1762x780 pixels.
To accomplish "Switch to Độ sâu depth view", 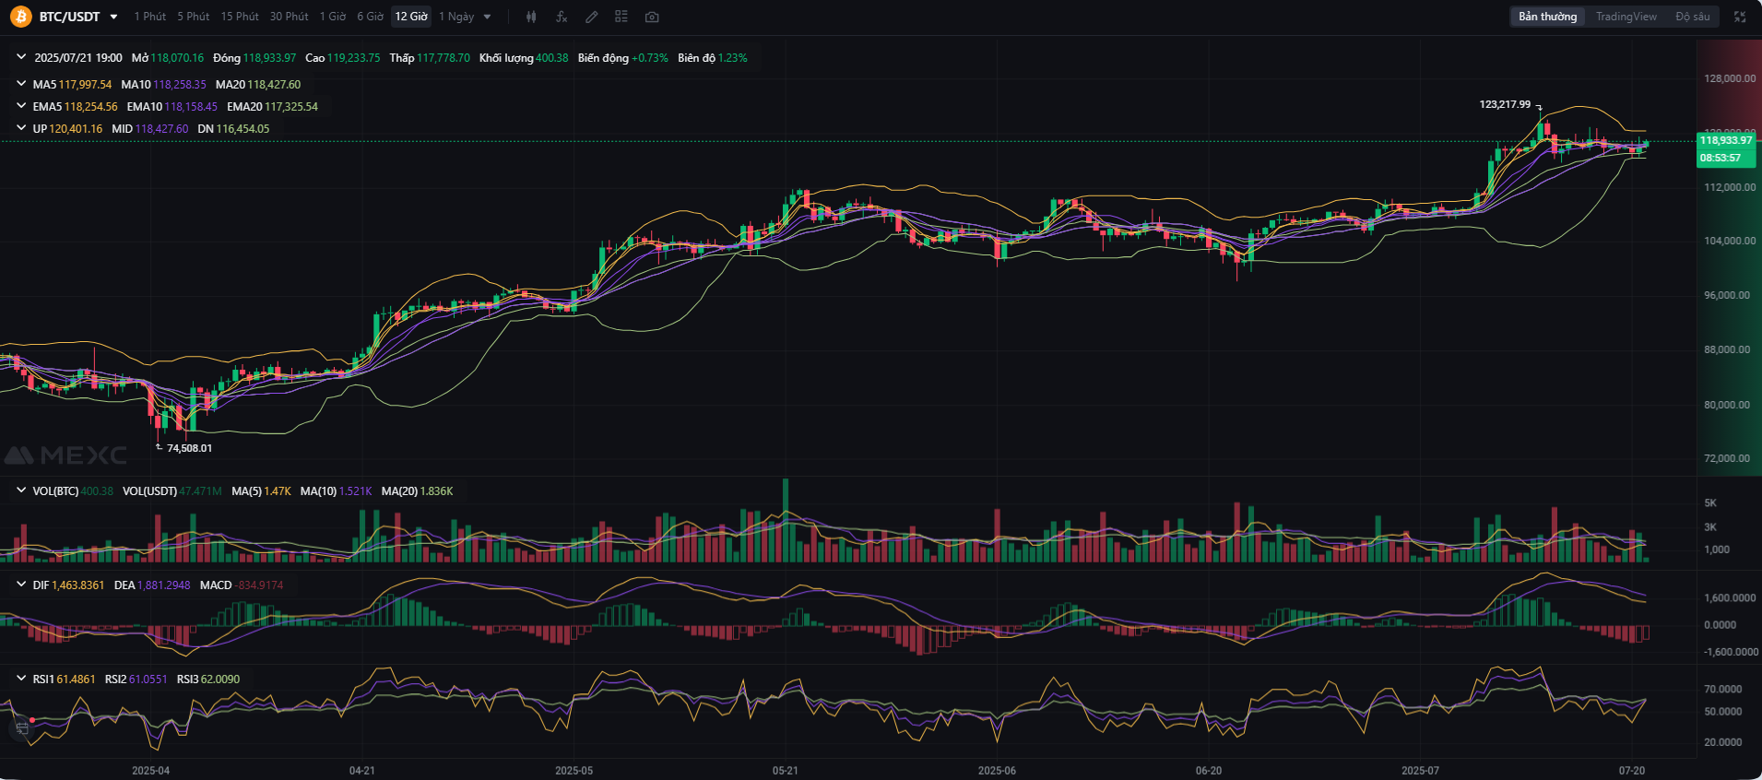I will click(1693, 17).
